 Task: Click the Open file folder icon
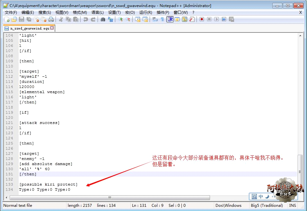coord(14,19)
